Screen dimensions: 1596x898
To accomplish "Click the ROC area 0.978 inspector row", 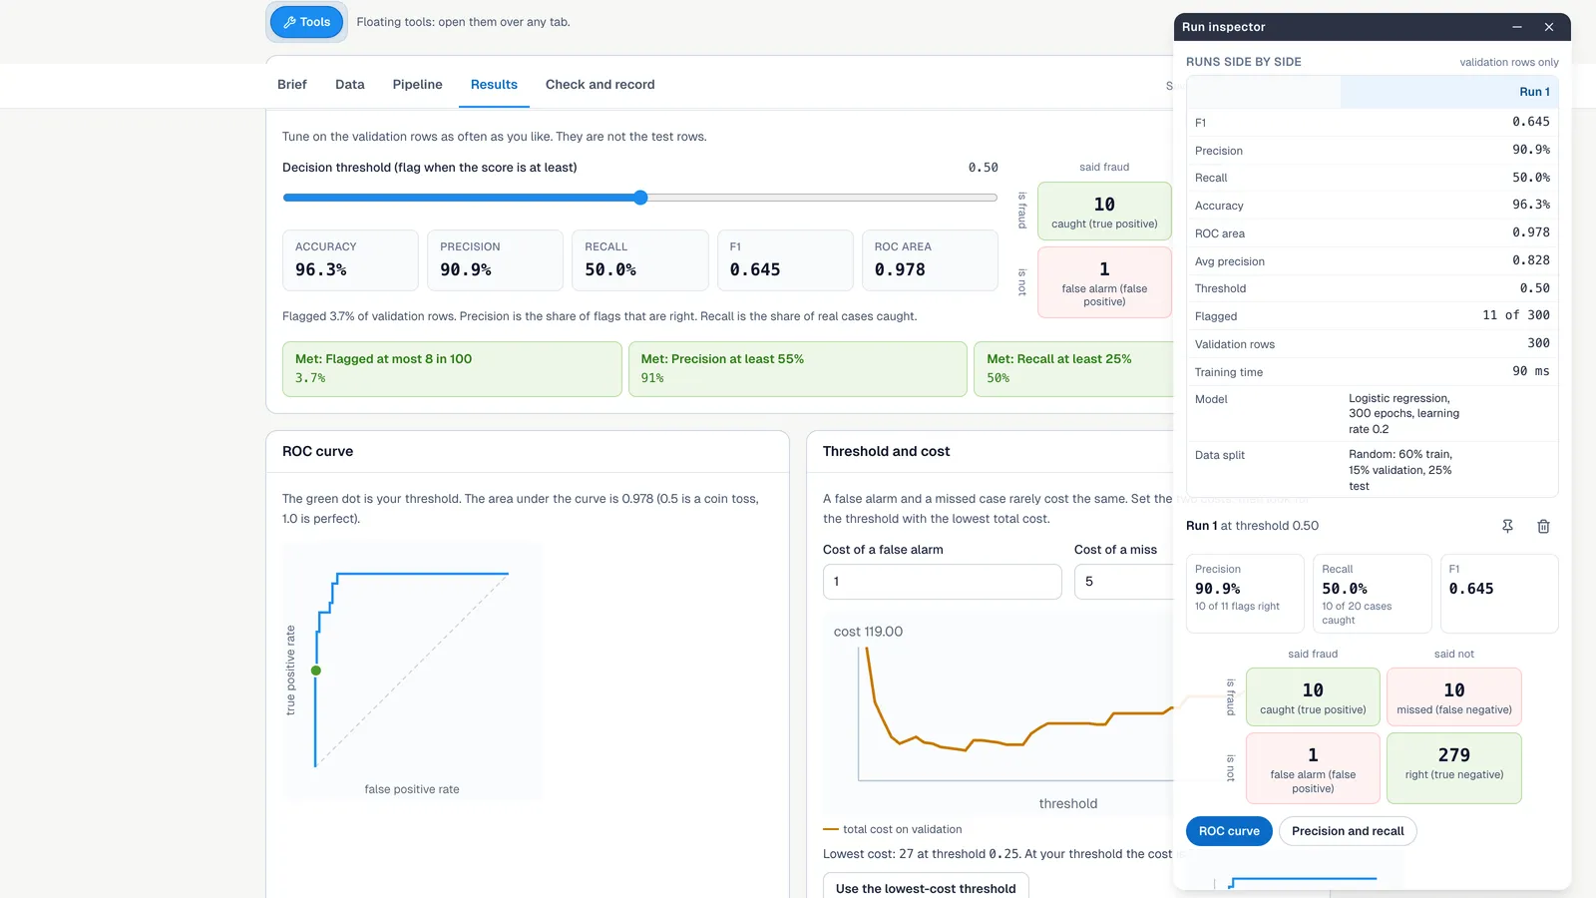I will [1373, 233].
